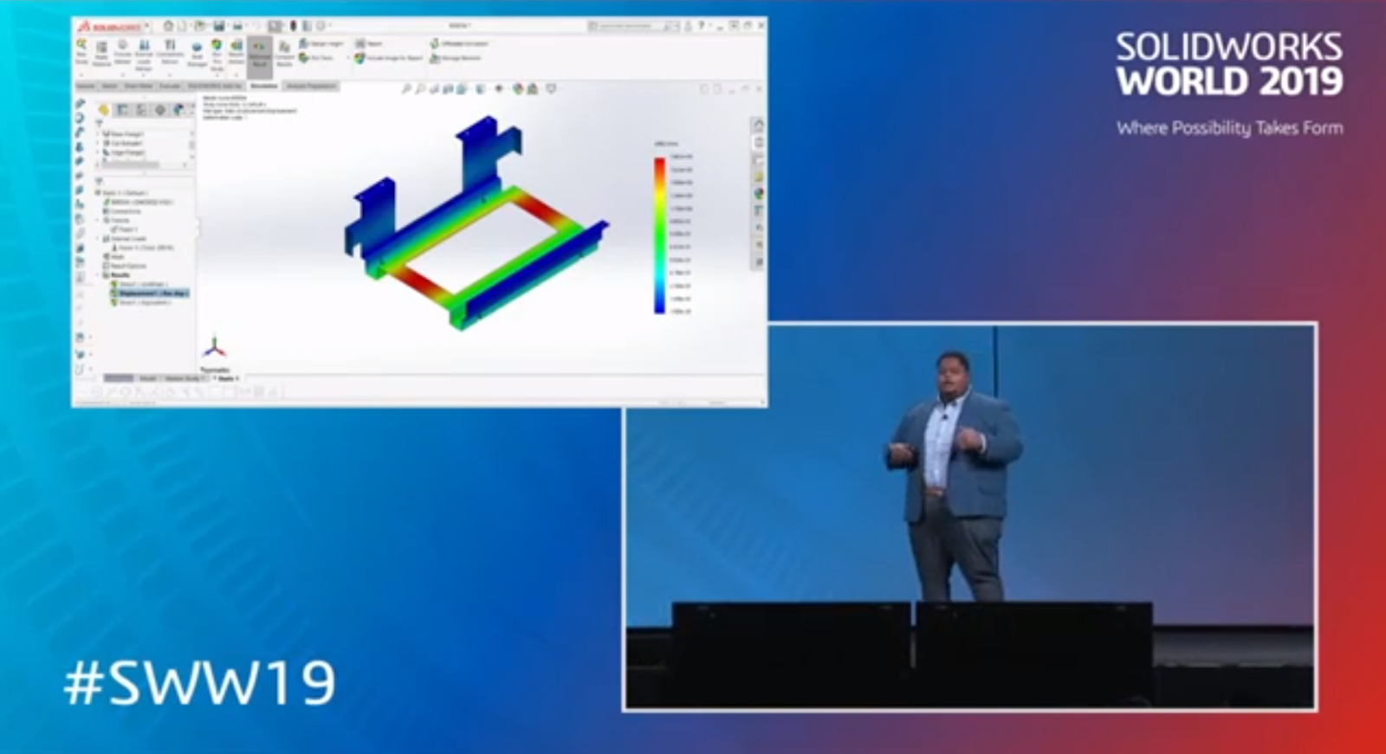Switch to the Sheet Metal tab
This screenshot has height=754, width=1386.
tap(139, 86)
